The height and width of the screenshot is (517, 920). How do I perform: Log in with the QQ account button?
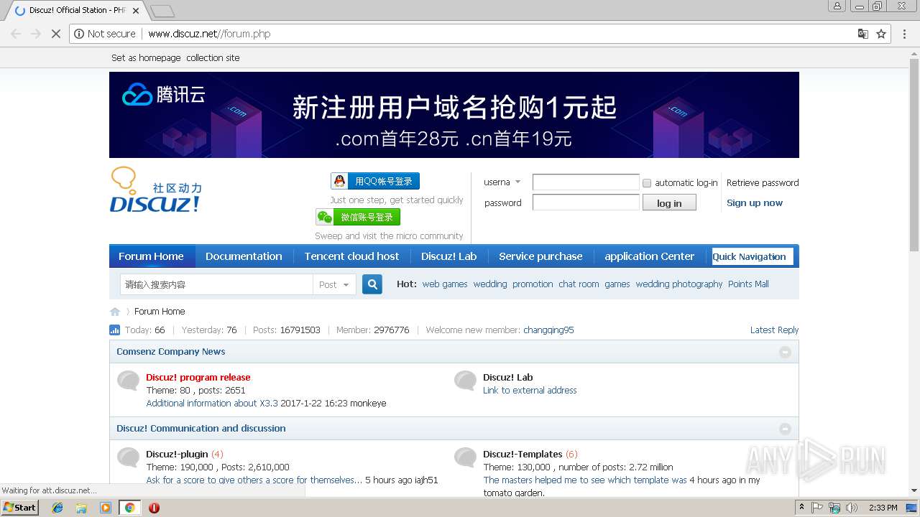point(375,181)
